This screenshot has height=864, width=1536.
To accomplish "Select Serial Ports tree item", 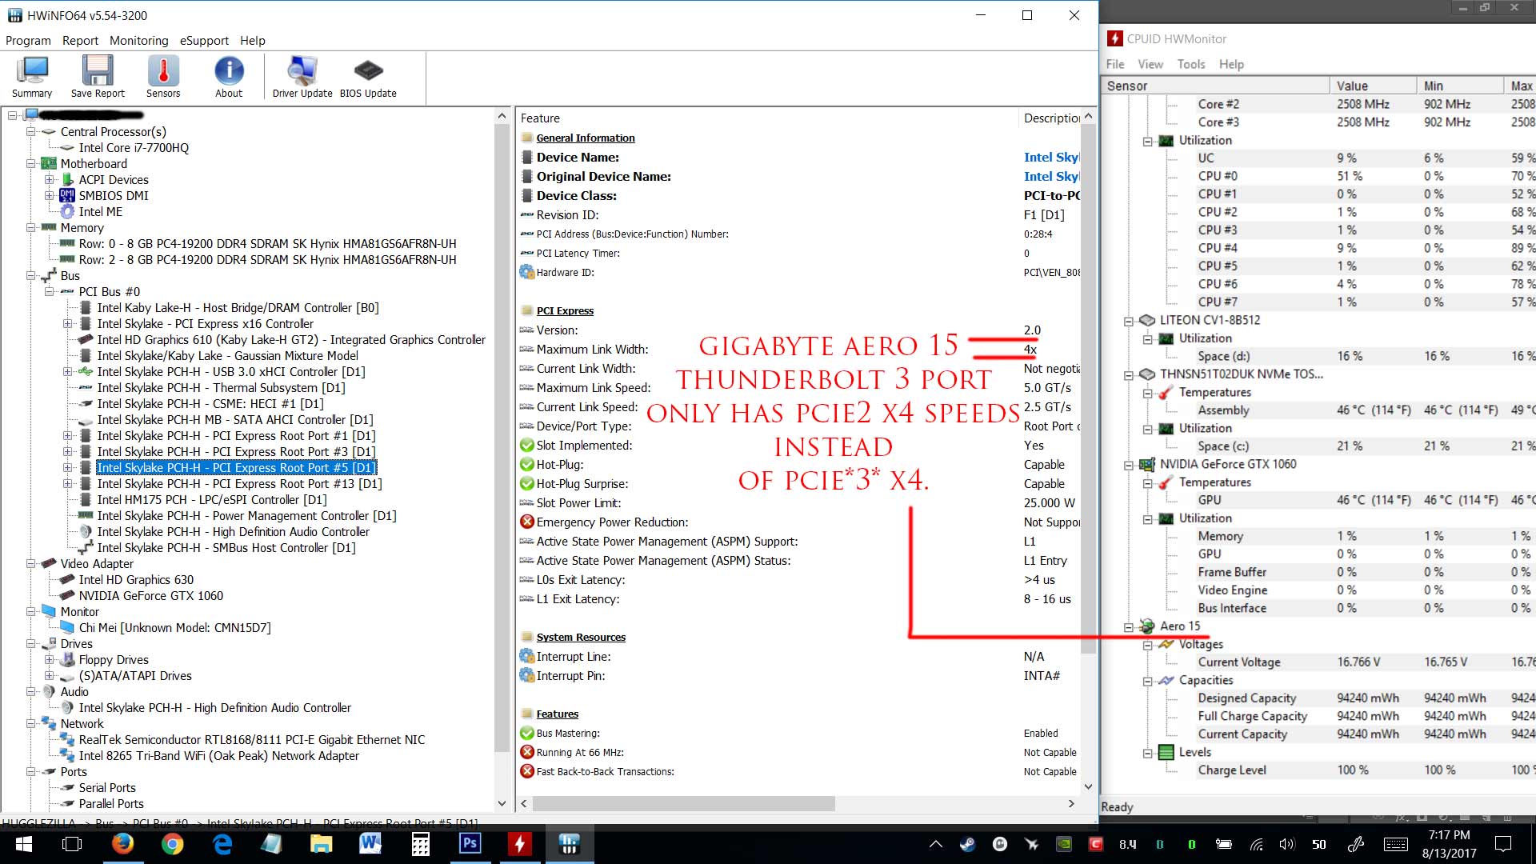I will 107,788.
